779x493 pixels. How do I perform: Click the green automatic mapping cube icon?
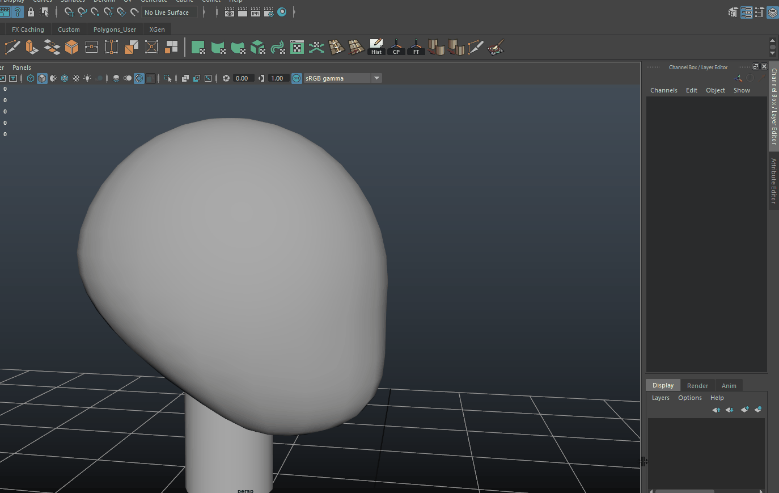pos(258,47)
